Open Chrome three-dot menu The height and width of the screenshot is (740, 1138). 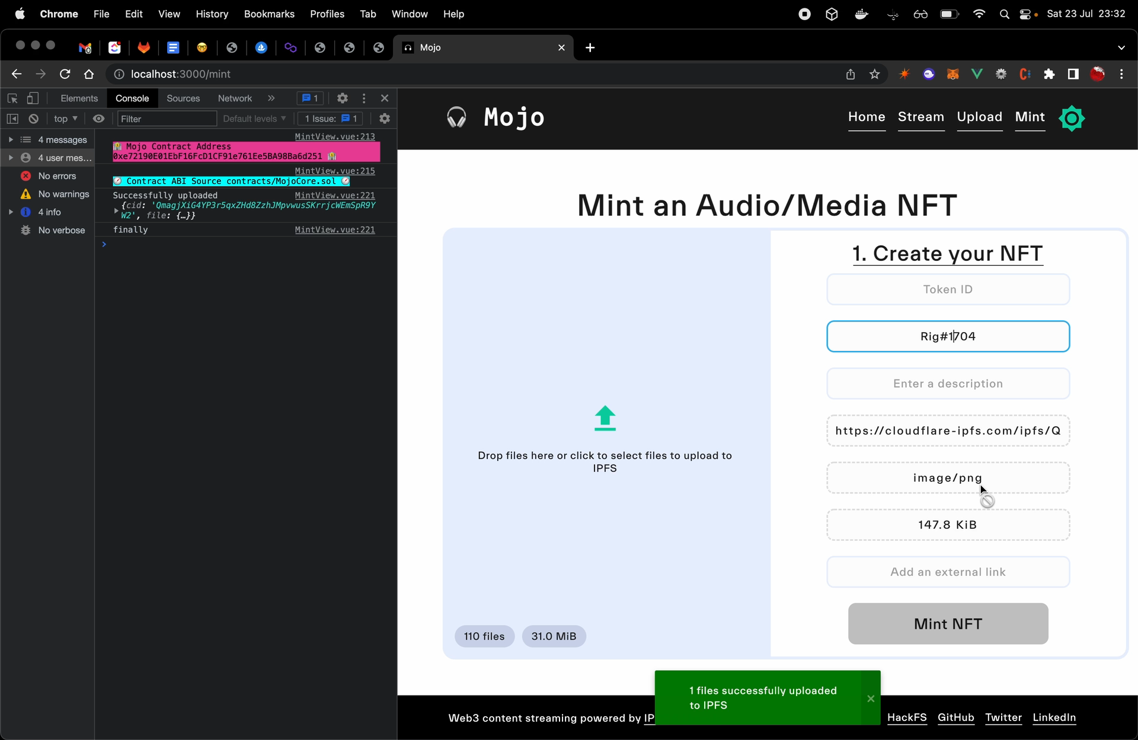[1121, 74]
